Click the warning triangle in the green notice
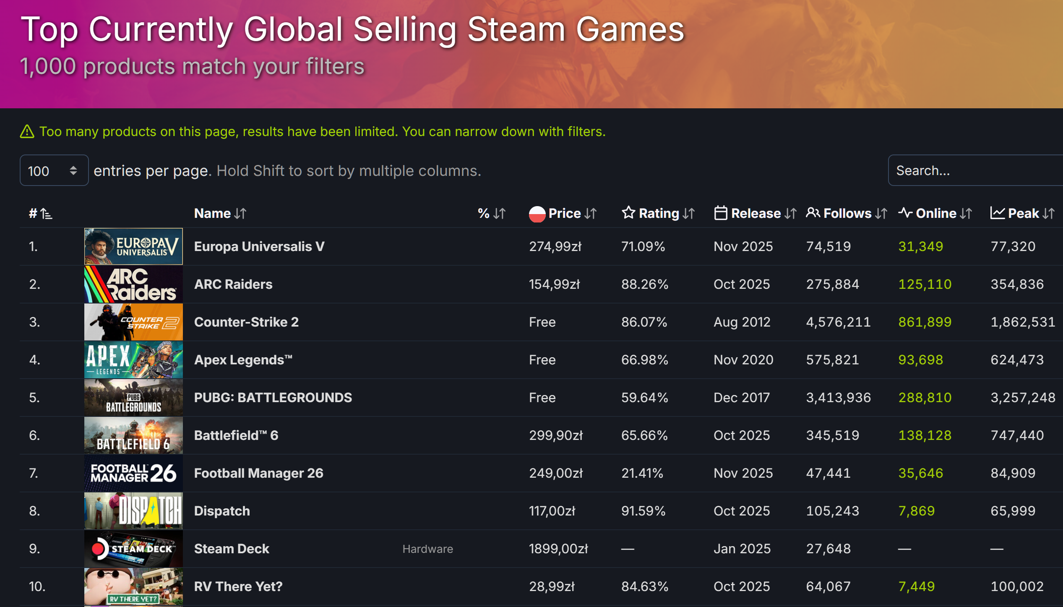Viewport: 1063px width, 607px height. [26, 131]
